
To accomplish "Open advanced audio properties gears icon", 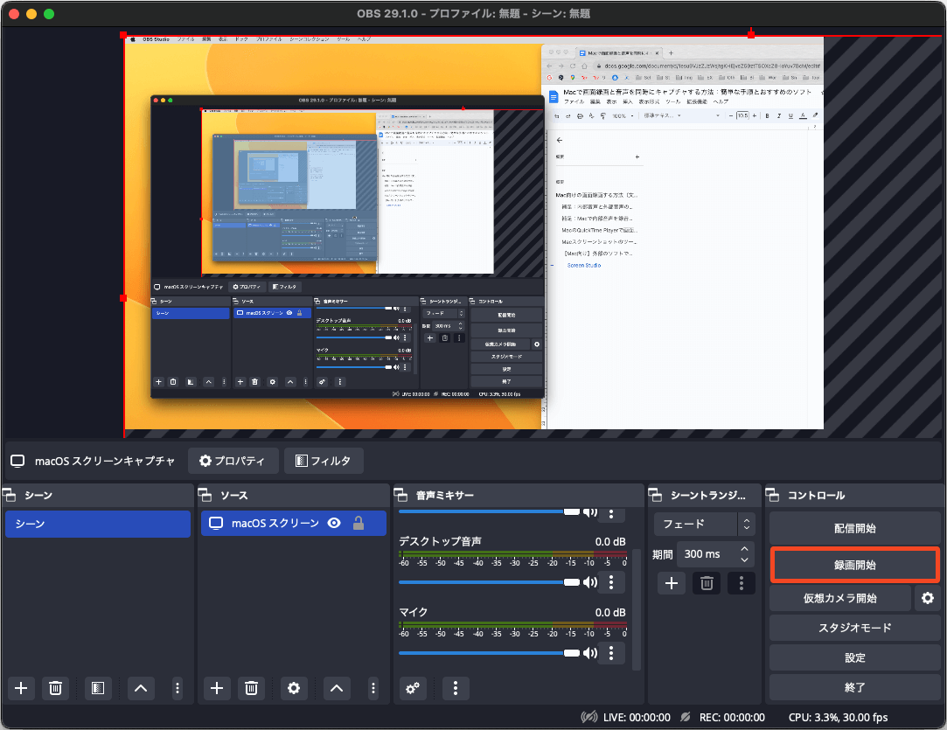I will coord(413,688).
